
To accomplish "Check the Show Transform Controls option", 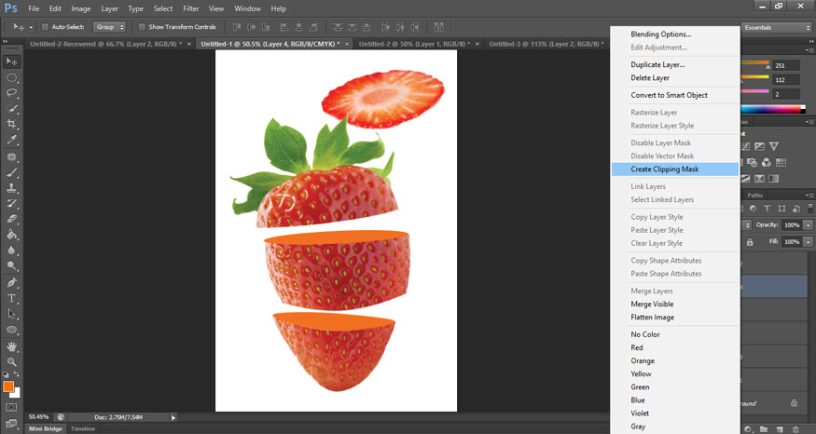I will [142, 27].
